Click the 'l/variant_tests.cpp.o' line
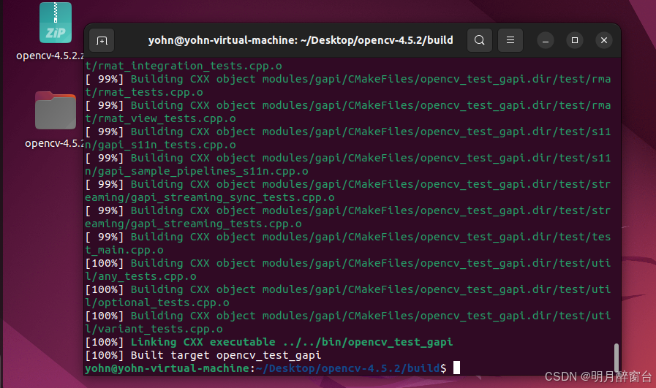The height and width of the screenshot is (388, 656). point(154,329)
